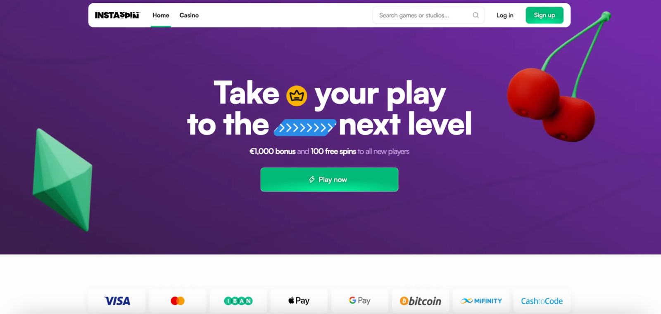
Task: Select the MiFinity payment logo
Action: coord(481,301)
